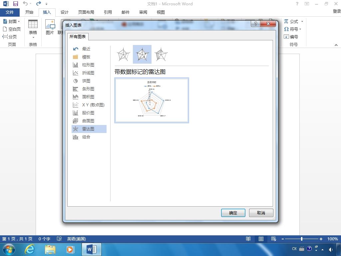The width and height of the screenshot is (341, 256).
Task: Select the filled radar chart subtype
Action: pyautogui.click(x=161, y=54)
